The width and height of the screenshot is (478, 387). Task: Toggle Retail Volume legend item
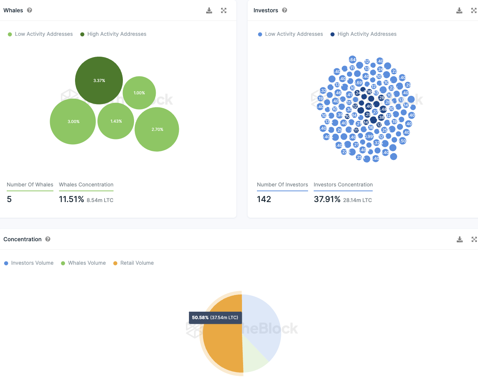coord(133,263)
